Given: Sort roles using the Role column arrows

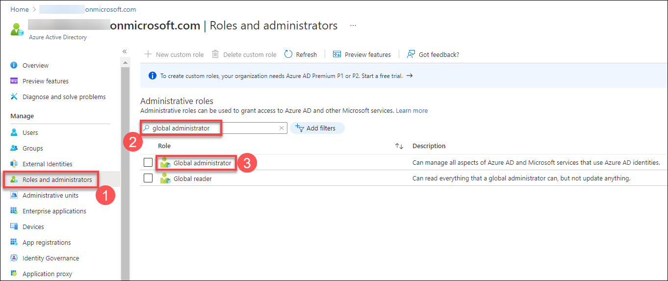Looking at the screenshot, I should [x=399, y=146].
